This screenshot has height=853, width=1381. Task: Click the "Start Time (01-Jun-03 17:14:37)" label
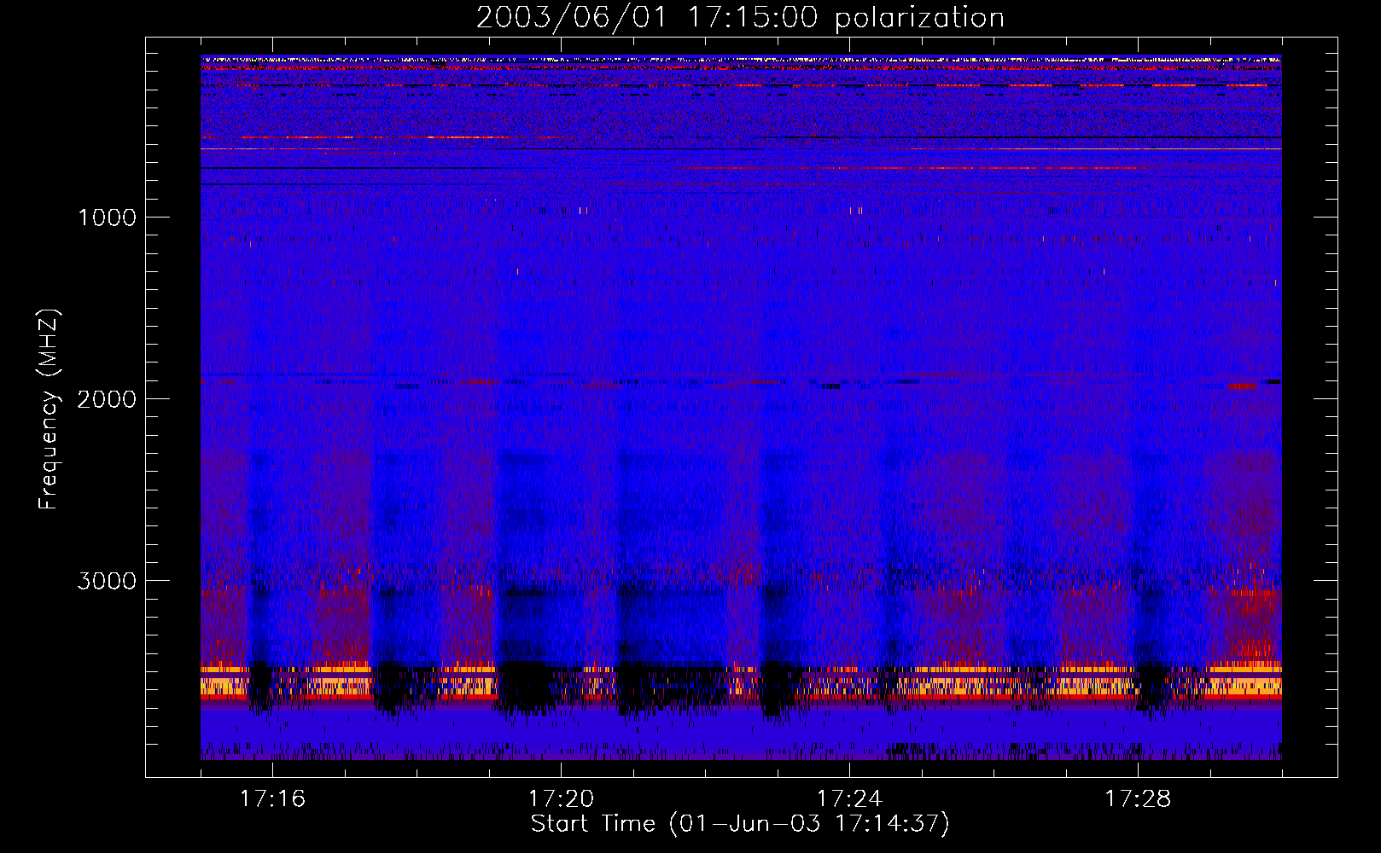tap(740, 824)
